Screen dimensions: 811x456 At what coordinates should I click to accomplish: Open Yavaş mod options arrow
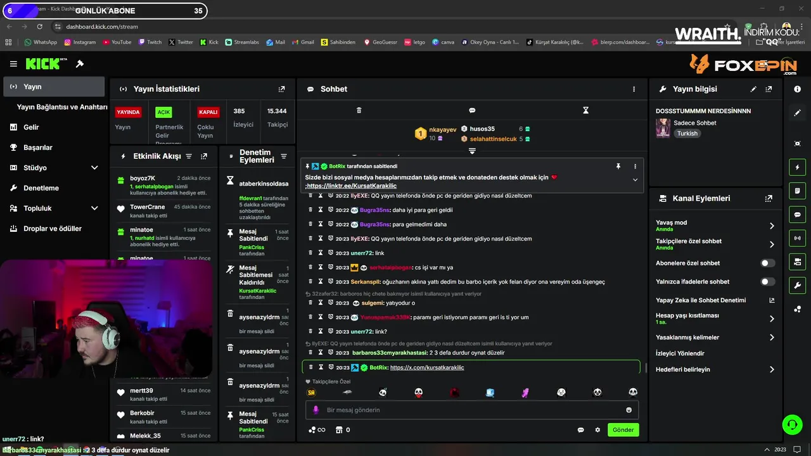coord(772,225)
